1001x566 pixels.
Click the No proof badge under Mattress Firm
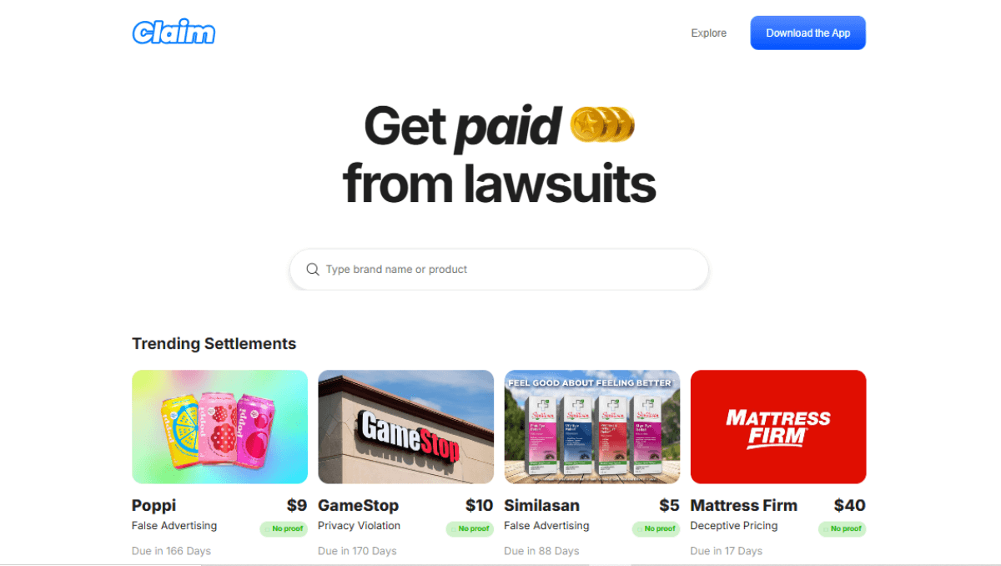pyautogui.click(x=843, y=528)
